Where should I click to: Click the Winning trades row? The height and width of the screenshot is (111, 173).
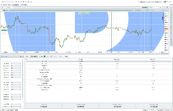tap(99, 77)
